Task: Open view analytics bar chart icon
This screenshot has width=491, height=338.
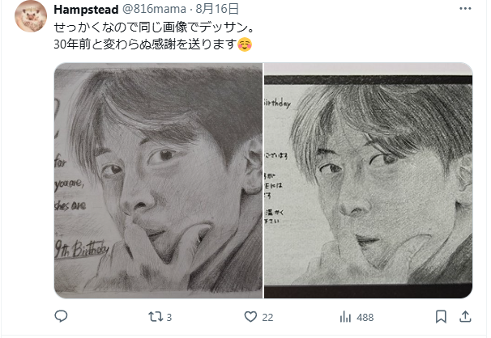Action: click(x=345, y=317)
